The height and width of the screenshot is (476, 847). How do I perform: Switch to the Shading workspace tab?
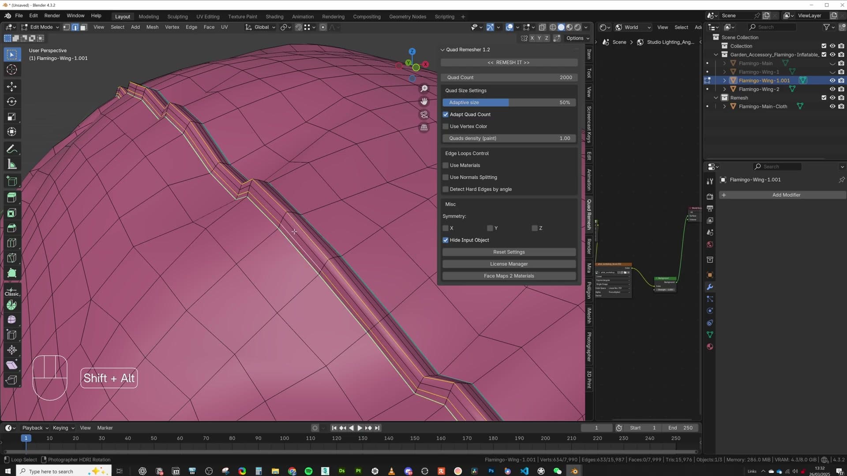274,17
